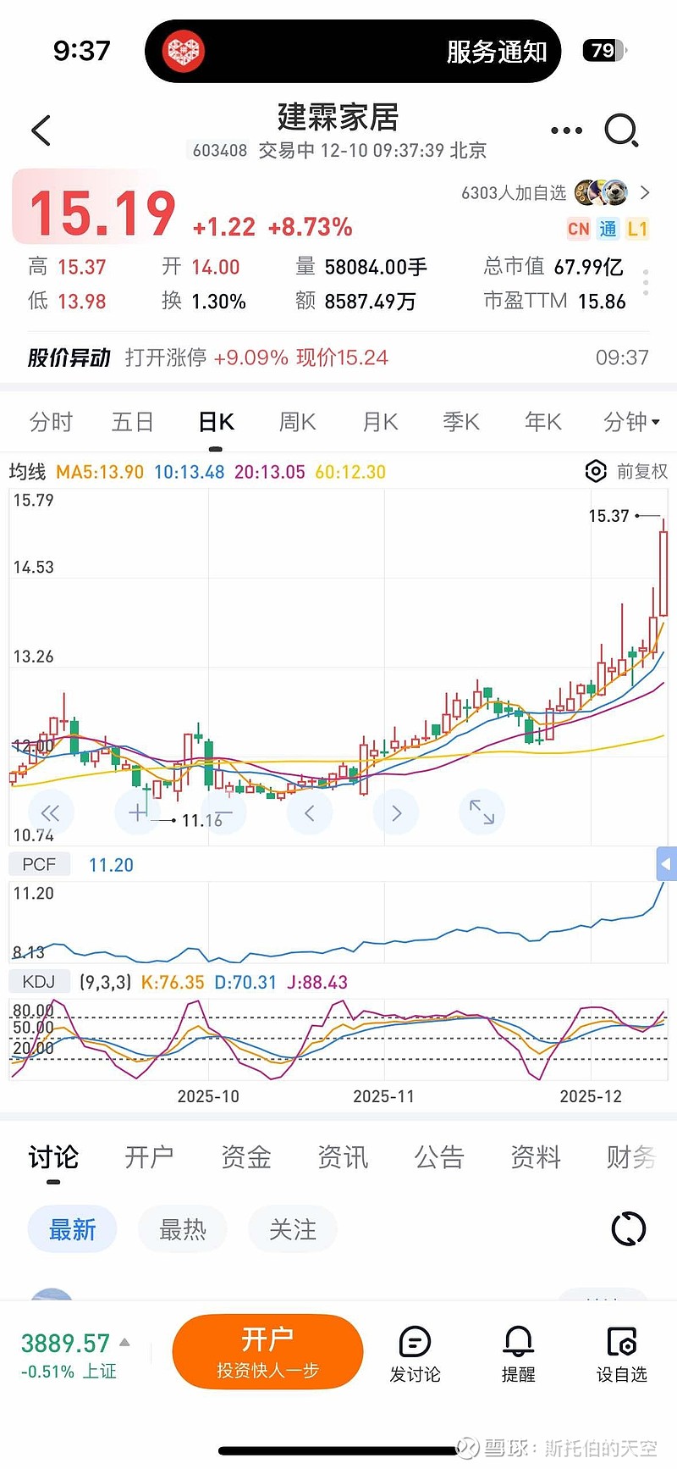Tap the battery indicator showing 79
This screenshot has width=677, height=1469.
click(x=604, y=51)
